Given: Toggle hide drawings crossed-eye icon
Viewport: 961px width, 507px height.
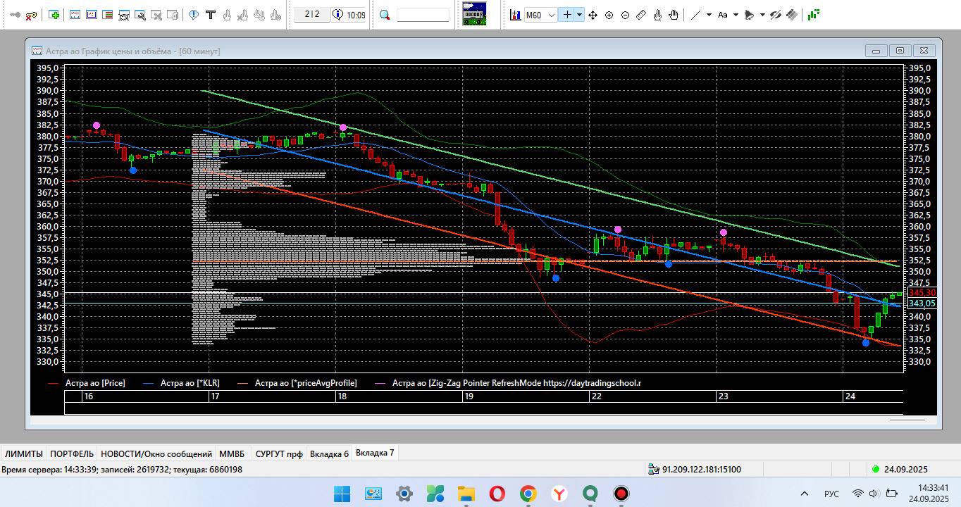Looking at the screenshot, I should click(776, 15).
